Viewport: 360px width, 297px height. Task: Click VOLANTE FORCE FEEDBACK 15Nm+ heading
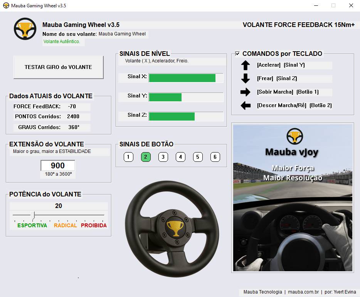click(299, 25)
